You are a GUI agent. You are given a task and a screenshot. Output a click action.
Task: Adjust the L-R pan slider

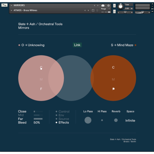[125, 12]
